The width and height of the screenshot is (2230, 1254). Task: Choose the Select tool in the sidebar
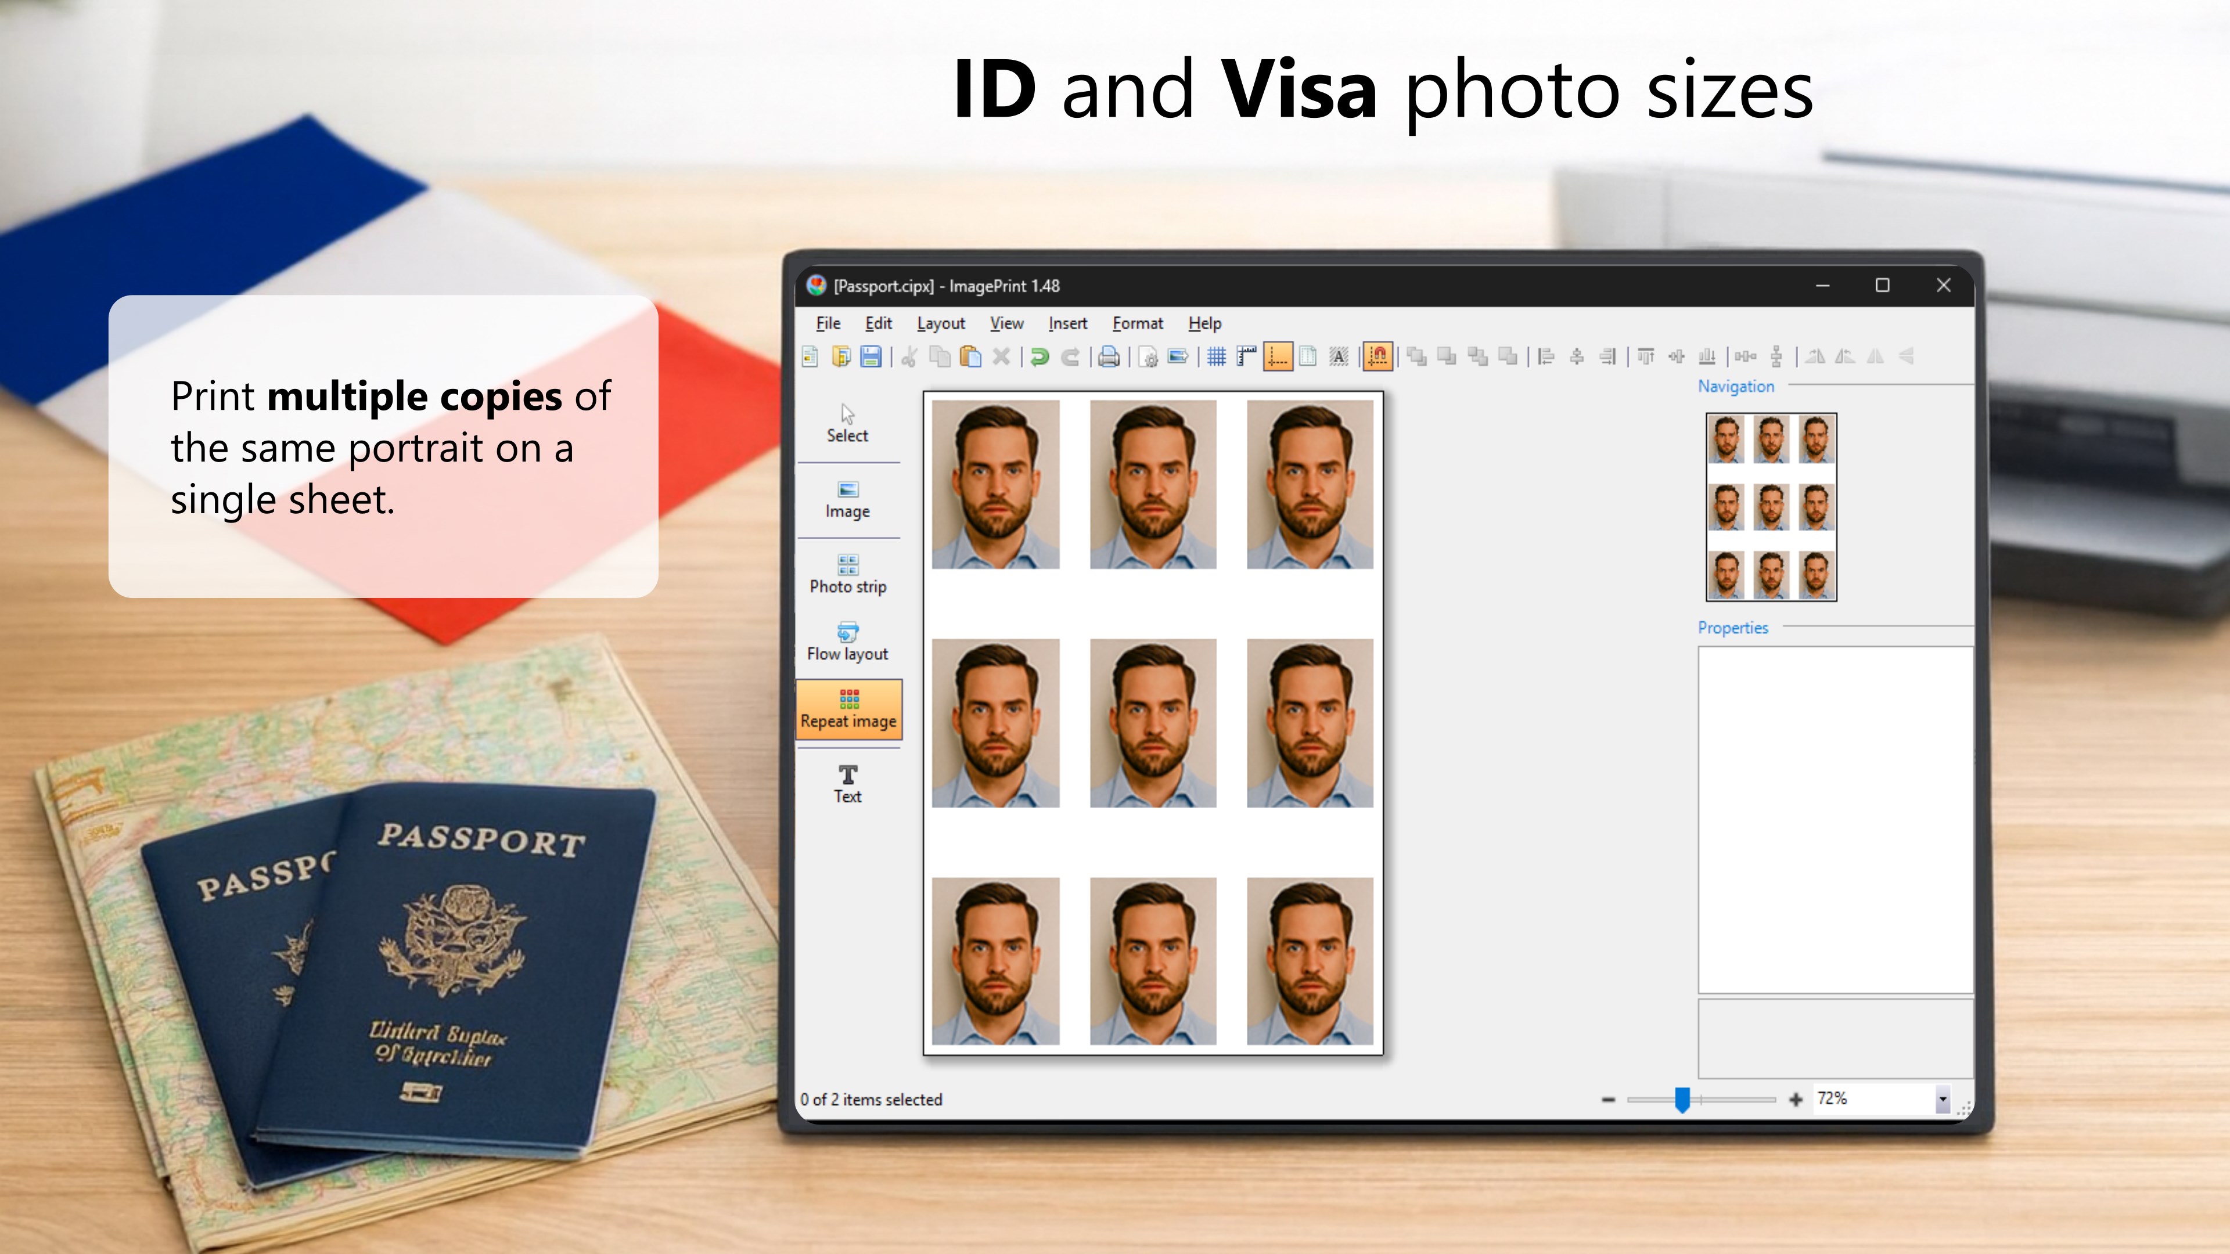point(847,423)
